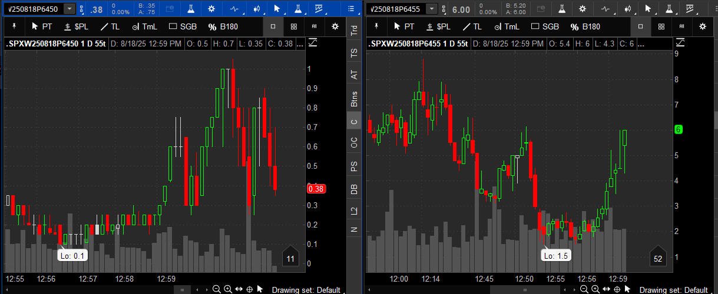Click the PT pointer tool button in right chart
Screen dimensions: 718x294
coord(404,26)
